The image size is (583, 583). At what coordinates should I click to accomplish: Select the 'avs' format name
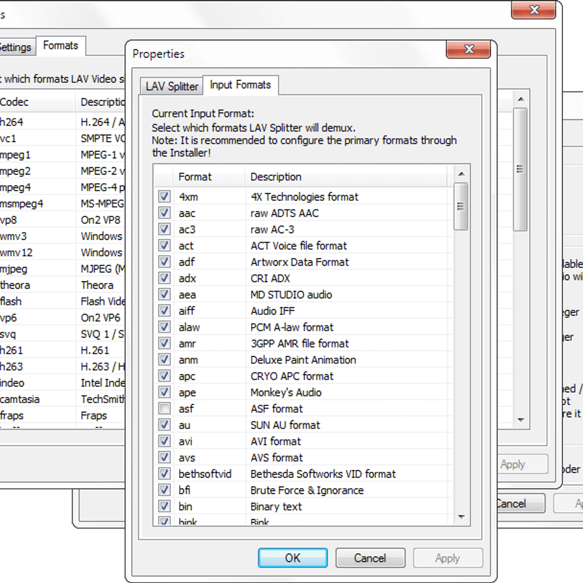(187, 458)
